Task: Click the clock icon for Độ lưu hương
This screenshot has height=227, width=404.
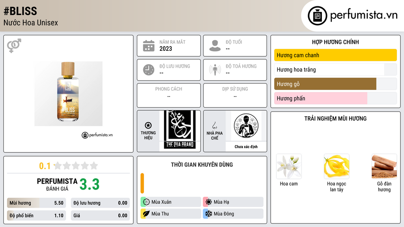Action: (149, 70)
